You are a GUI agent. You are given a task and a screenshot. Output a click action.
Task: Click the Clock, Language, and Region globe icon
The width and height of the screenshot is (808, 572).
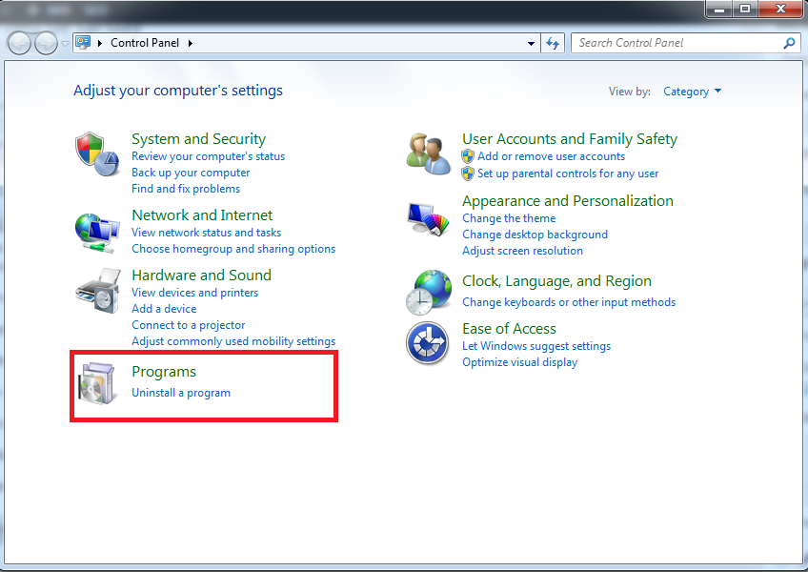coord(428,293)
